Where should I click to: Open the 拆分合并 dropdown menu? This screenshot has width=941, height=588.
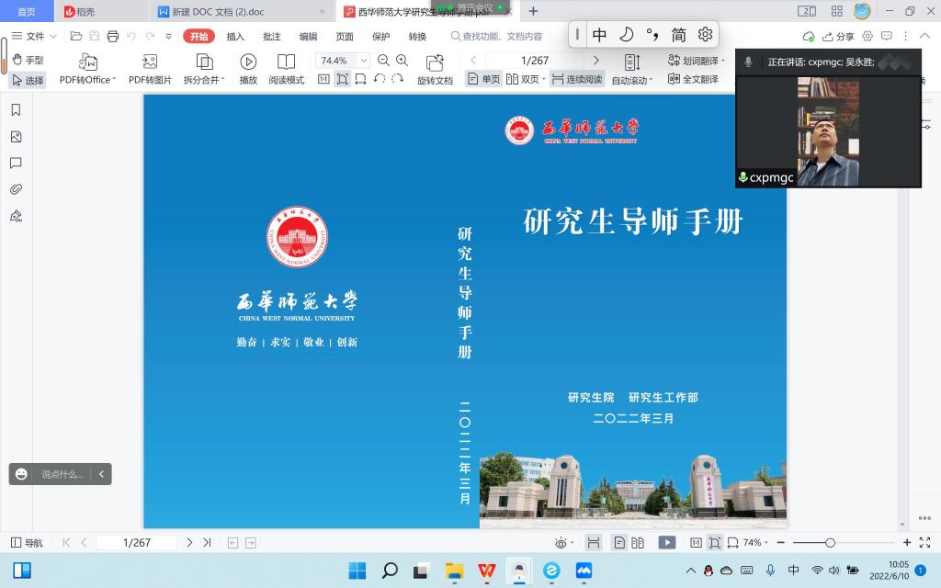204,80
